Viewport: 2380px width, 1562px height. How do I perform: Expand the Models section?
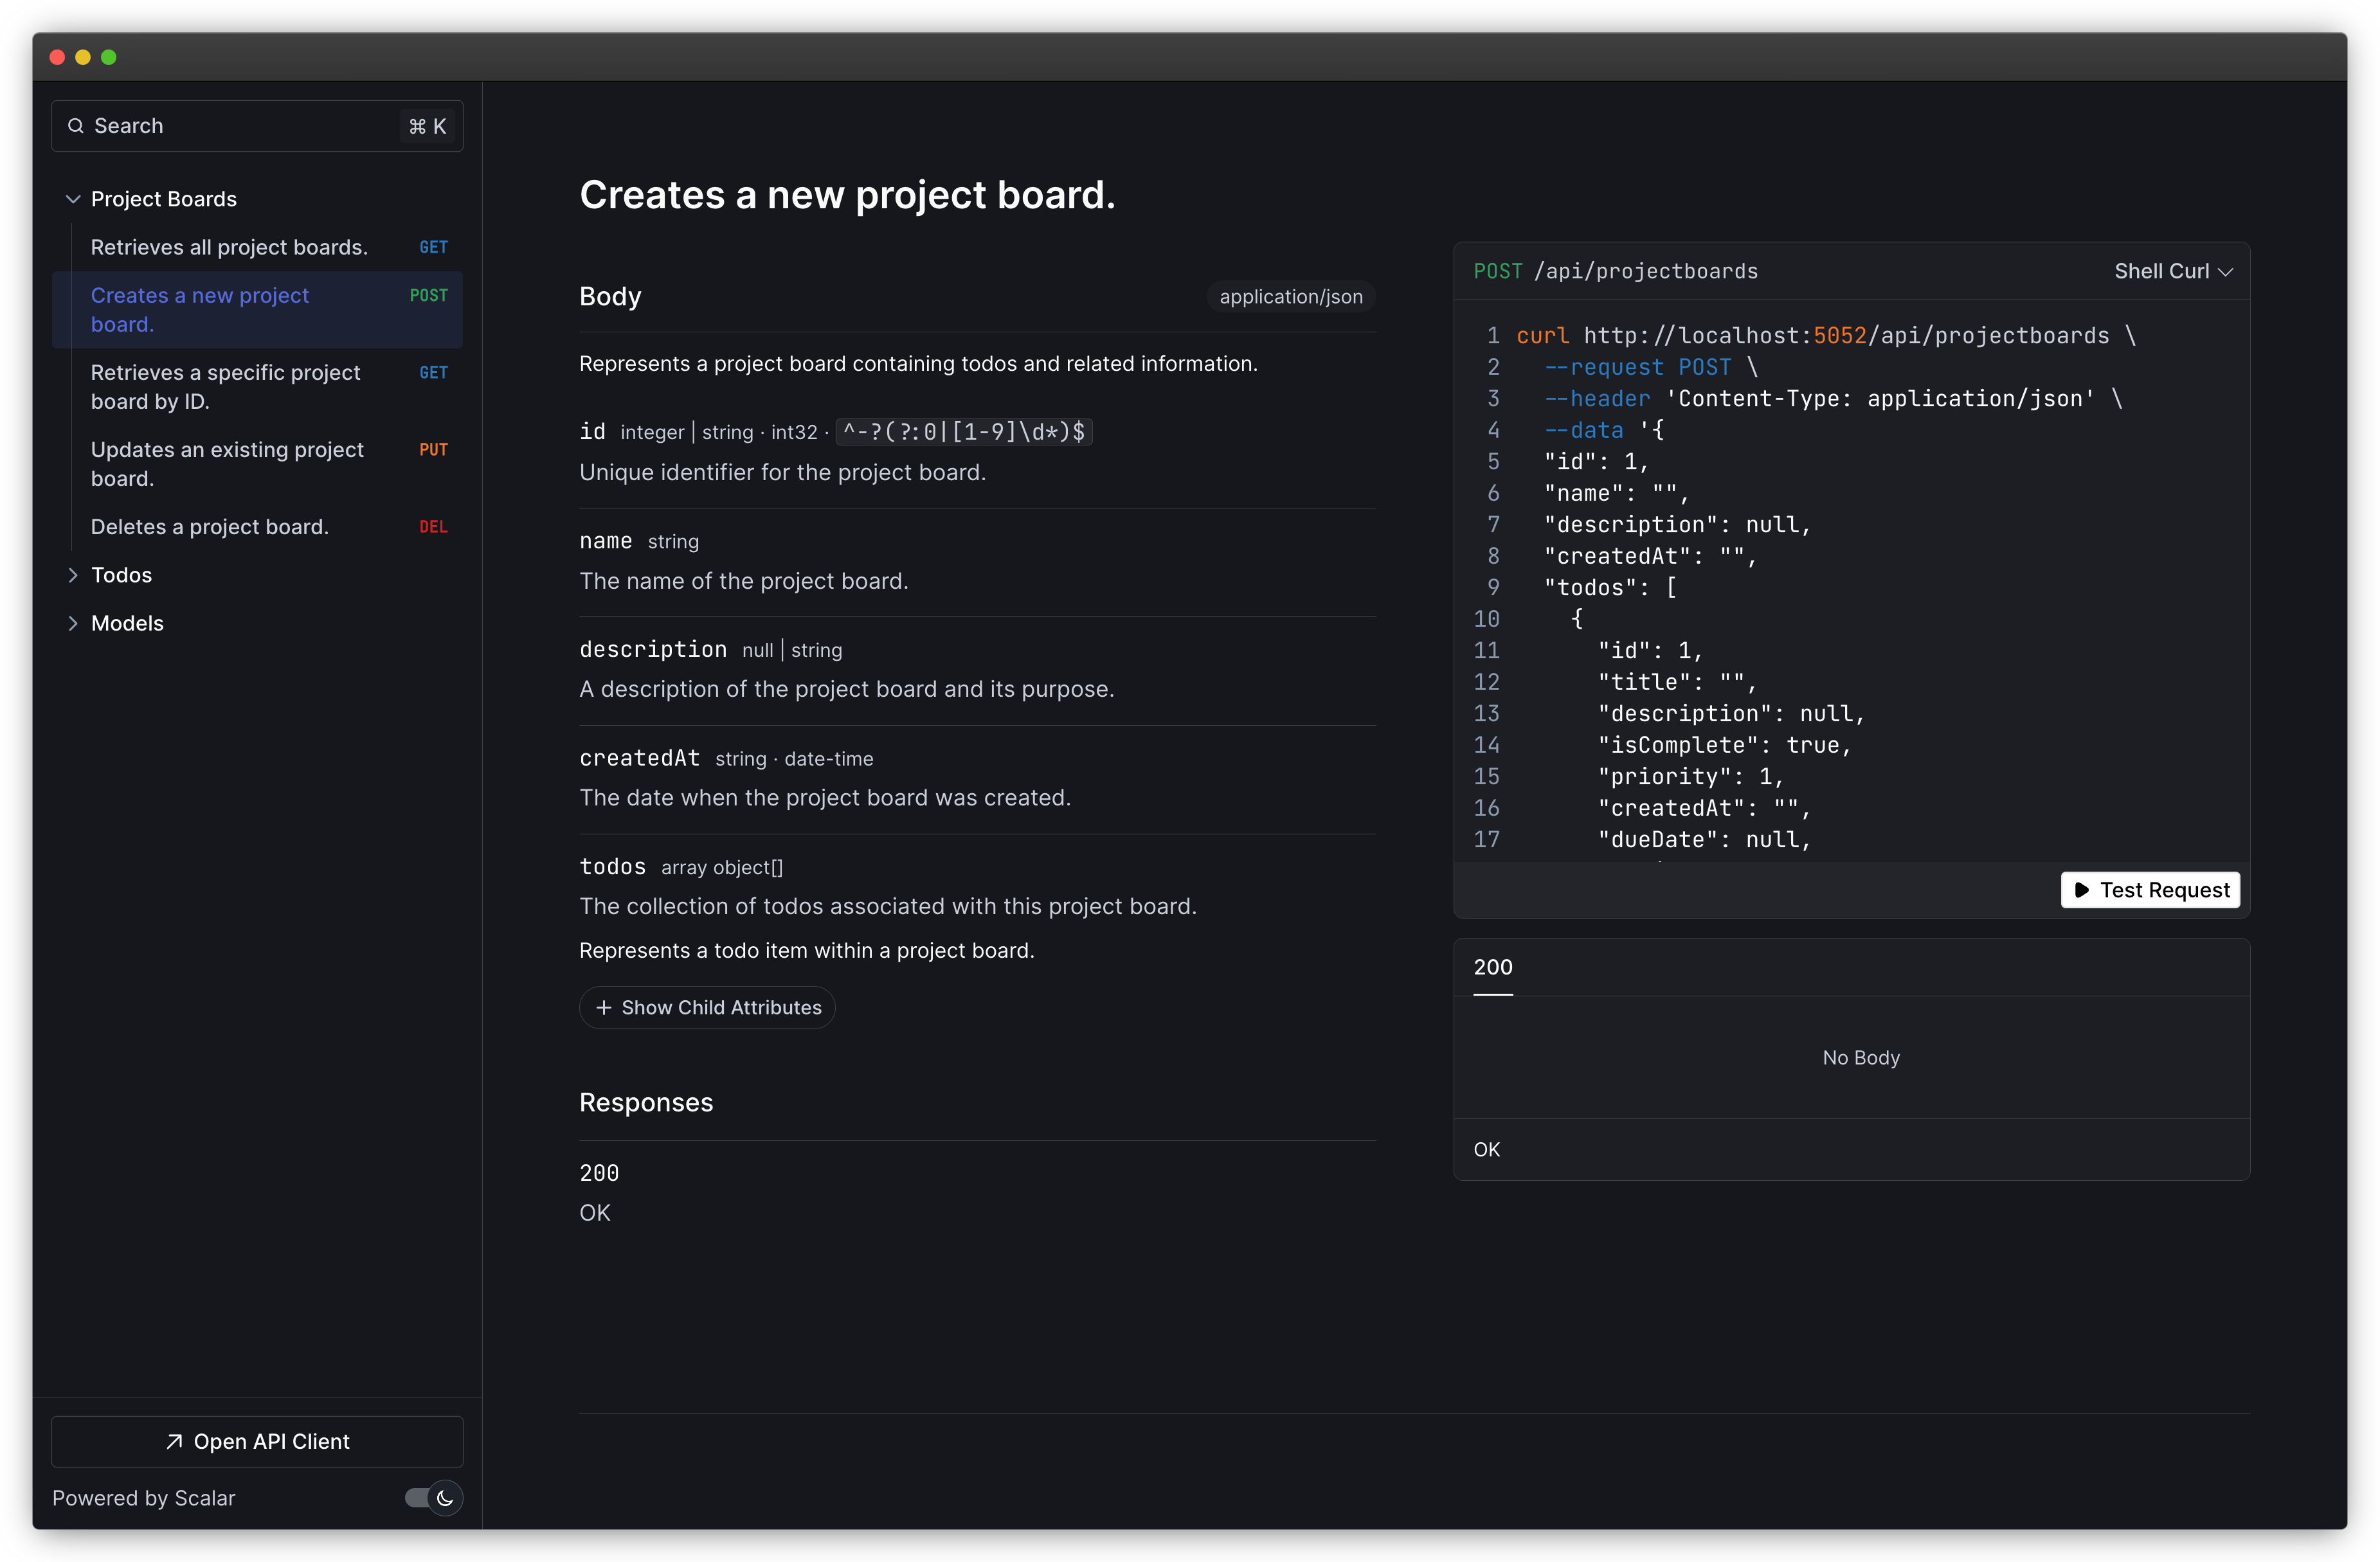(73, 623)
